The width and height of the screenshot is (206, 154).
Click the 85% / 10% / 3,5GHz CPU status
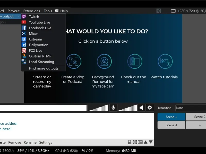[33, 151]
